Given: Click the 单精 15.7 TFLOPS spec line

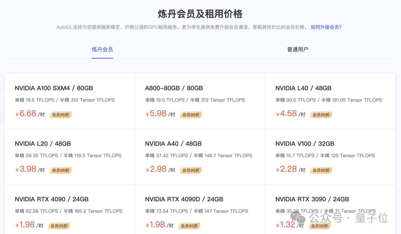Looking at the screenshot, I should pos(325,156).
